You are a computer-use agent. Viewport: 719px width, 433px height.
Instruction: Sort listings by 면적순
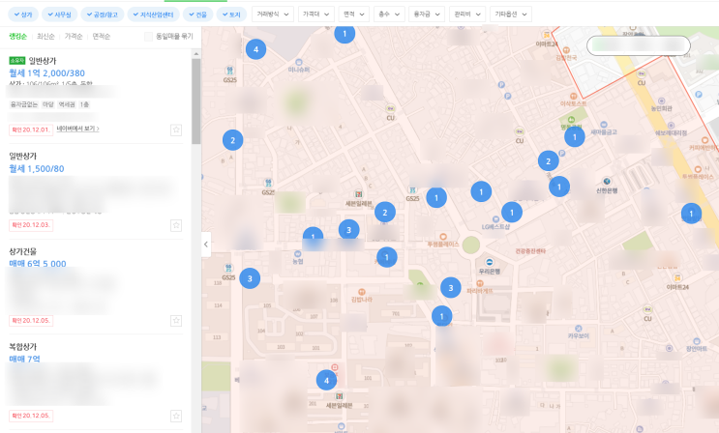[101, 36]
